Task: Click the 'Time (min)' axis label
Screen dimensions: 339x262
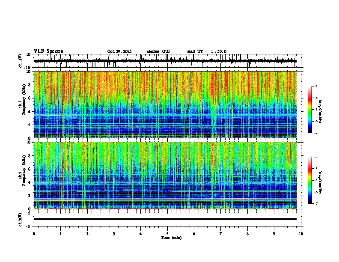Action: coord(171,238)
